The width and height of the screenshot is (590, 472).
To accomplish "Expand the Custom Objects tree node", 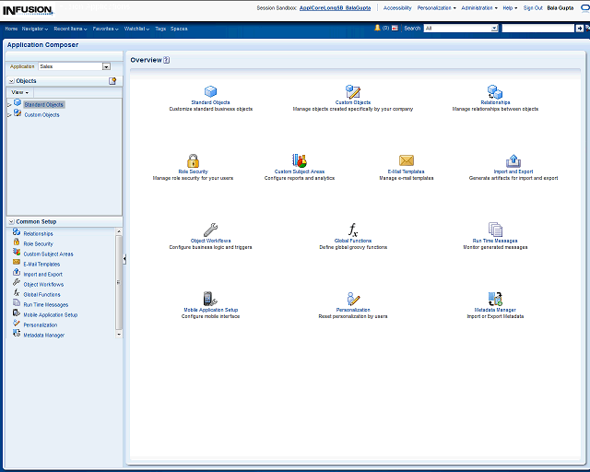I will tap(9, 115).
